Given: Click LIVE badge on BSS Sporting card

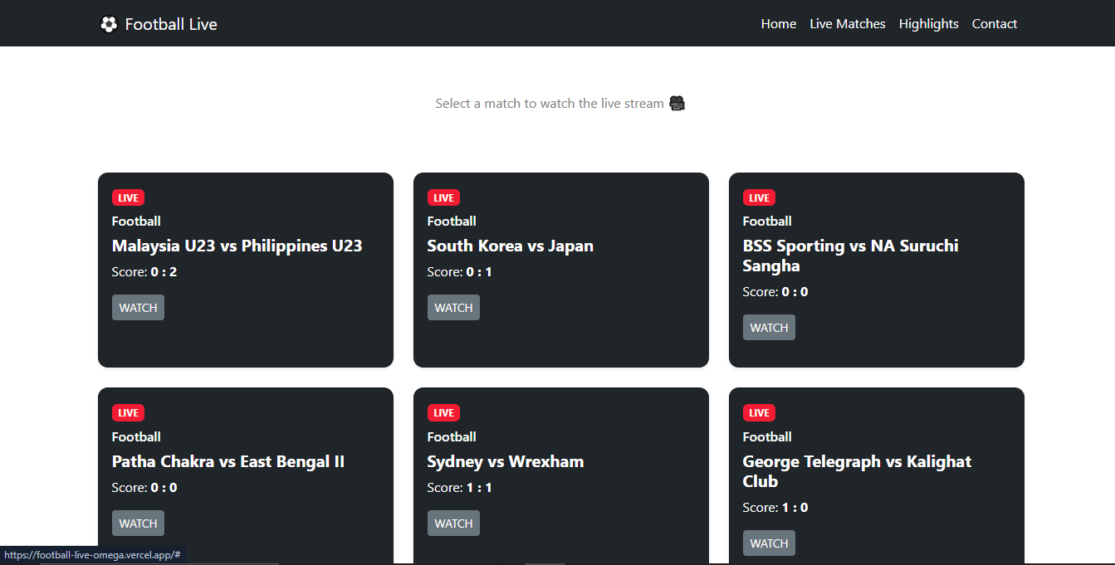Looking at the screenshot, I should [759, 197].
